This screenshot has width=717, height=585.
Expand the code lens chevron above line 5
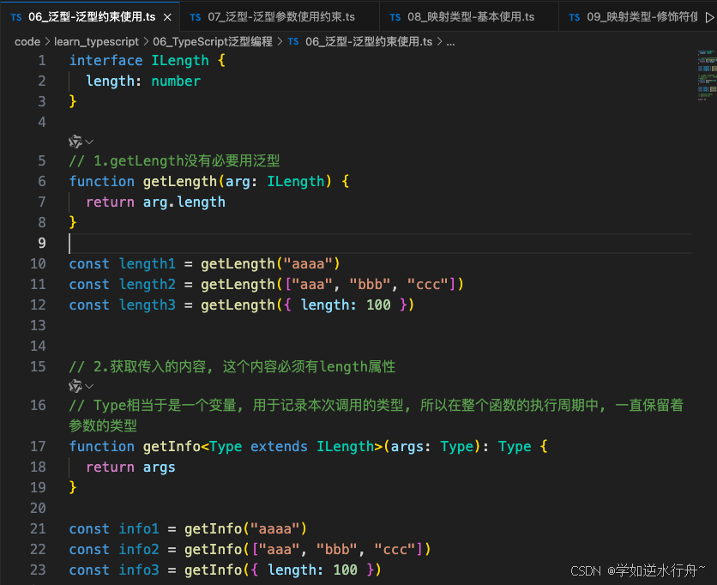pos(89,142)
